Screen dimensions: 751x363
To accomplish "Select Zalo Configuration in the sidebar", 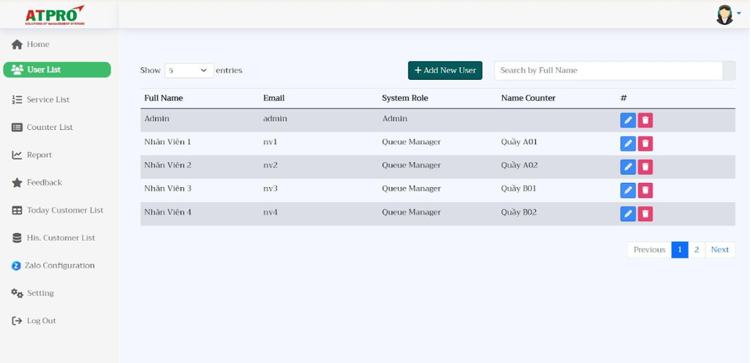I will (x=59, y=266).
